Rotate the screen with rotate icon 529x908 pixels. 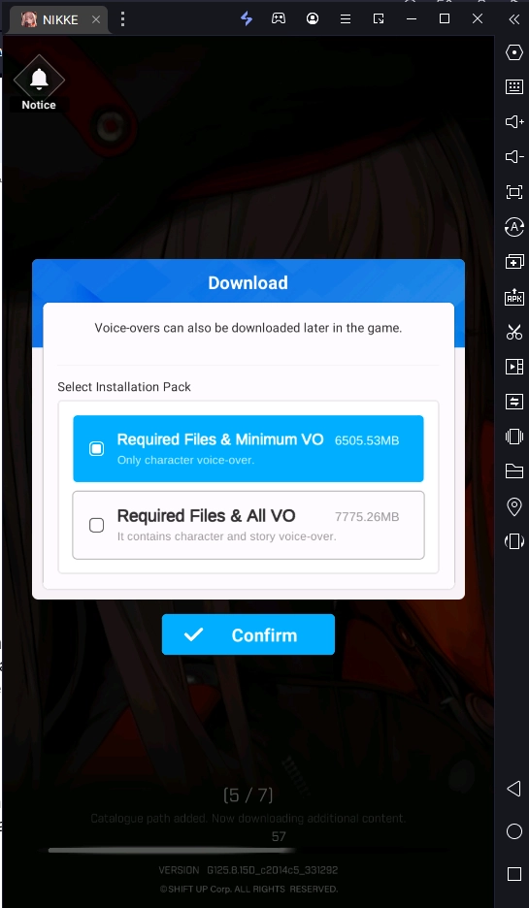(513, 541)
